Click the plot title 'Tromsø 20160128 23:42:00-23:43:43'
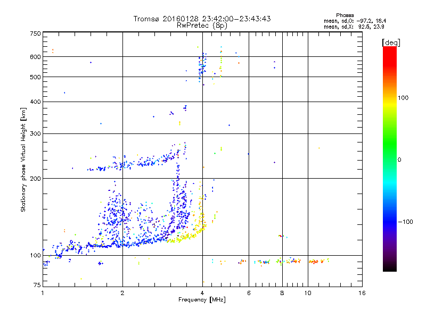 202,19
